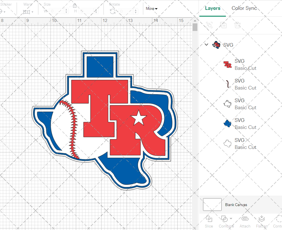Switch to the Layers tab
The image size is (282, 230).
[213, 8]
